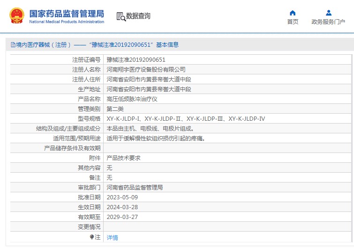Screen dimensions: 354x248
Task: Select 河南省药品监督管理局 approving department
Action: tap(135, 188)
